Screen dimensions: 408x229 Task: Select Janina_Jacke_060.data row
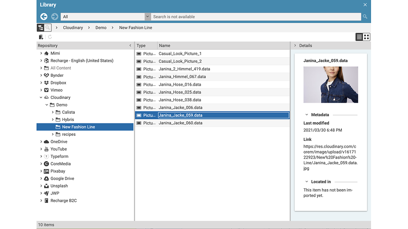point(212,123)
